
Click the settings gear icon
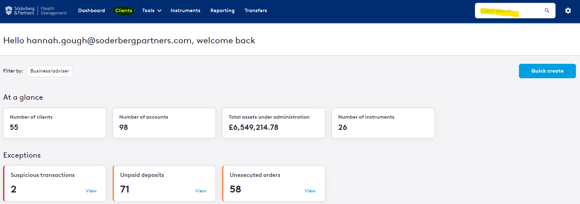(x=568, y=11)
